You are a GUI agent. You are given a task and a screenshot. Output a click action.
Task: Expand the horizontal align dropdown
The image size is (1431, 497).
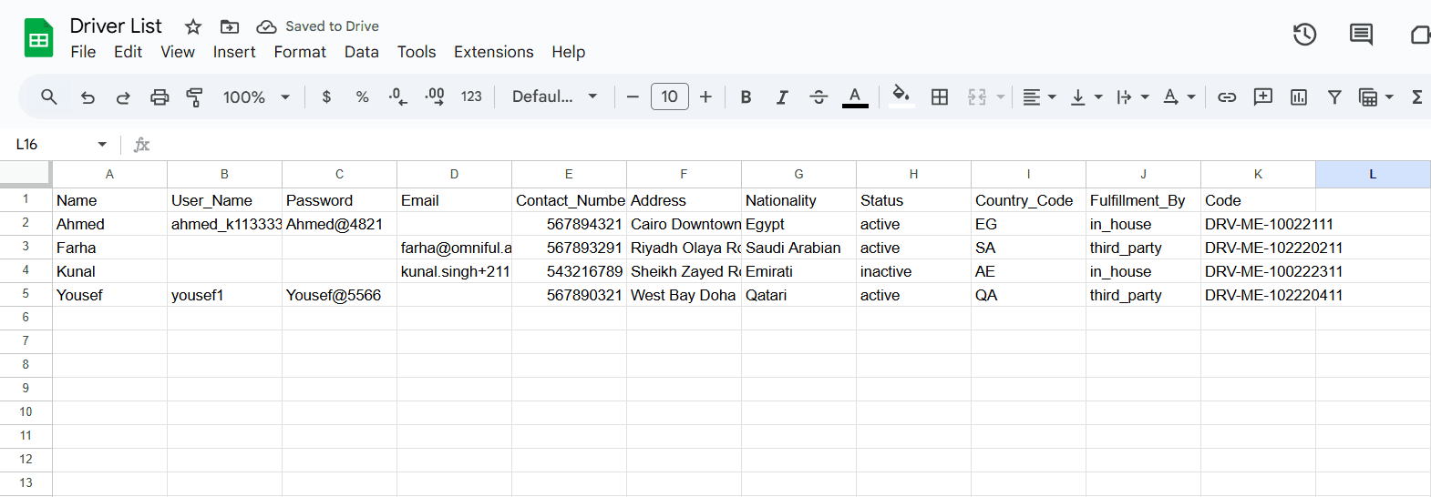point(1038,97)
